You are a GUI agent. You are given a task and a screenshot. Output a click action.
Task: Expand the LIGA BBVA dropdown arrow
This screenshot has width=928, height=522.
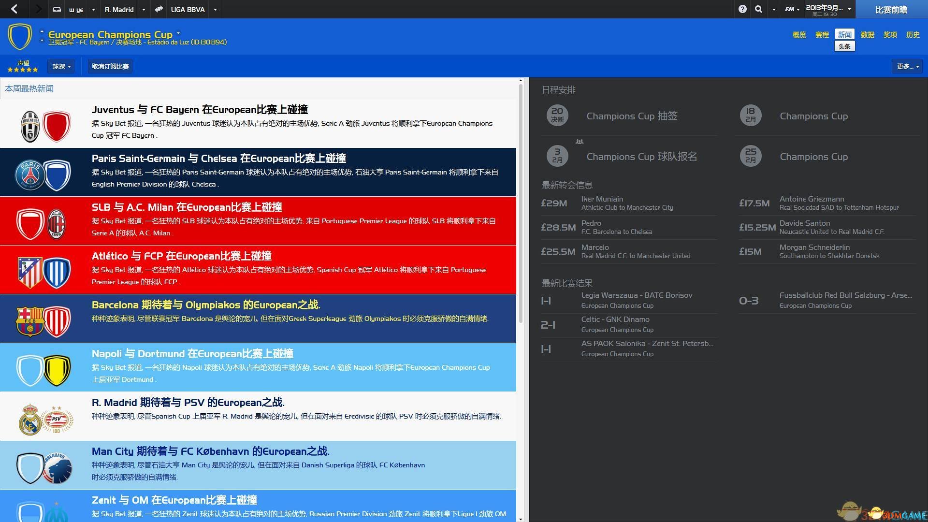coord(215,10)
